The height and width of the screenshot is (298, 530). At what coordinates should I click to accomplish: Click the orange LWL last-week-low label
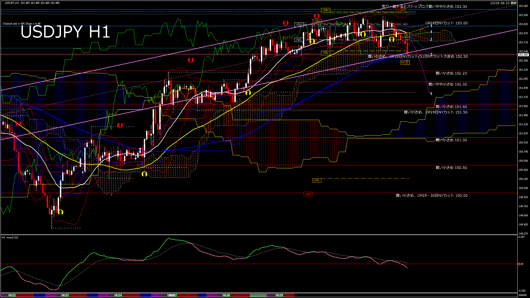click(316, 180)
